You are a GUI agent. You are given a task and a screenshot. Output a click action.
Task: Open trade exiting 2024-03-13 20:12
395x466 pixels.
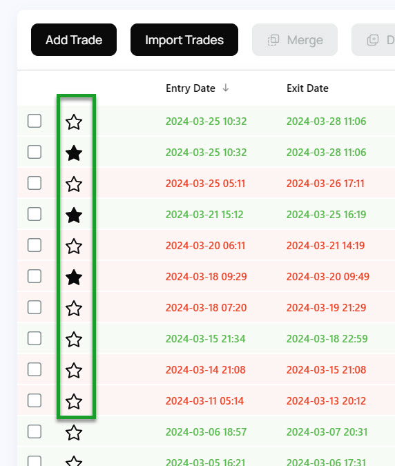point(326,400)
